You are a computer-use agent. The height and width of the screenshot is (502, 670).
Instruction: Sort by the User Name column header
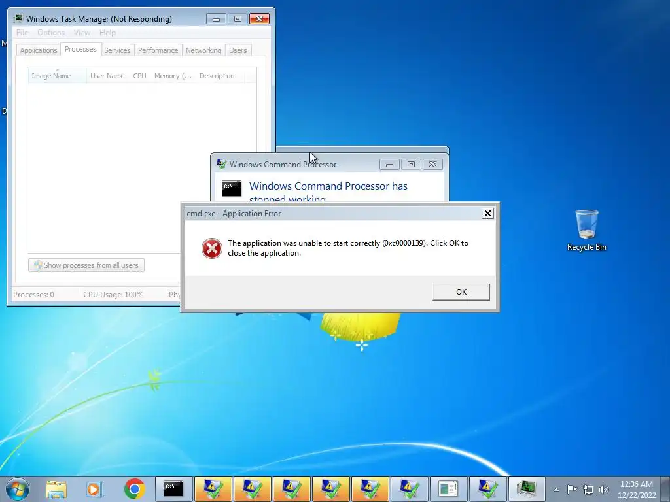click(x=107, y=76)
